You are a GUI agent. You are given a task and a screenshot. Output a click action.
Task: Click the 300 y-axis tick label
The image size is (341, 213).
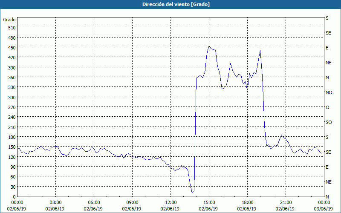point(12,97)
